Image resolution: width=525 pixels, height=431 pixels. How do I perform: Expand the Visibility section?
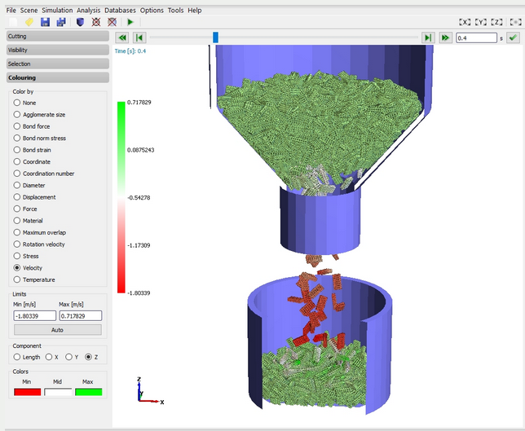(56, 50)
